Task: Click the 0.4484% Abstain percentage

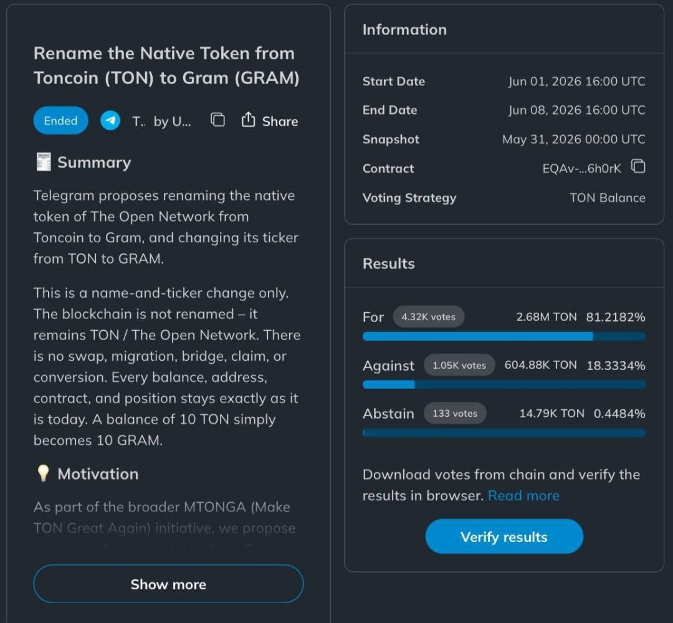Action: (x=619, y=414)
